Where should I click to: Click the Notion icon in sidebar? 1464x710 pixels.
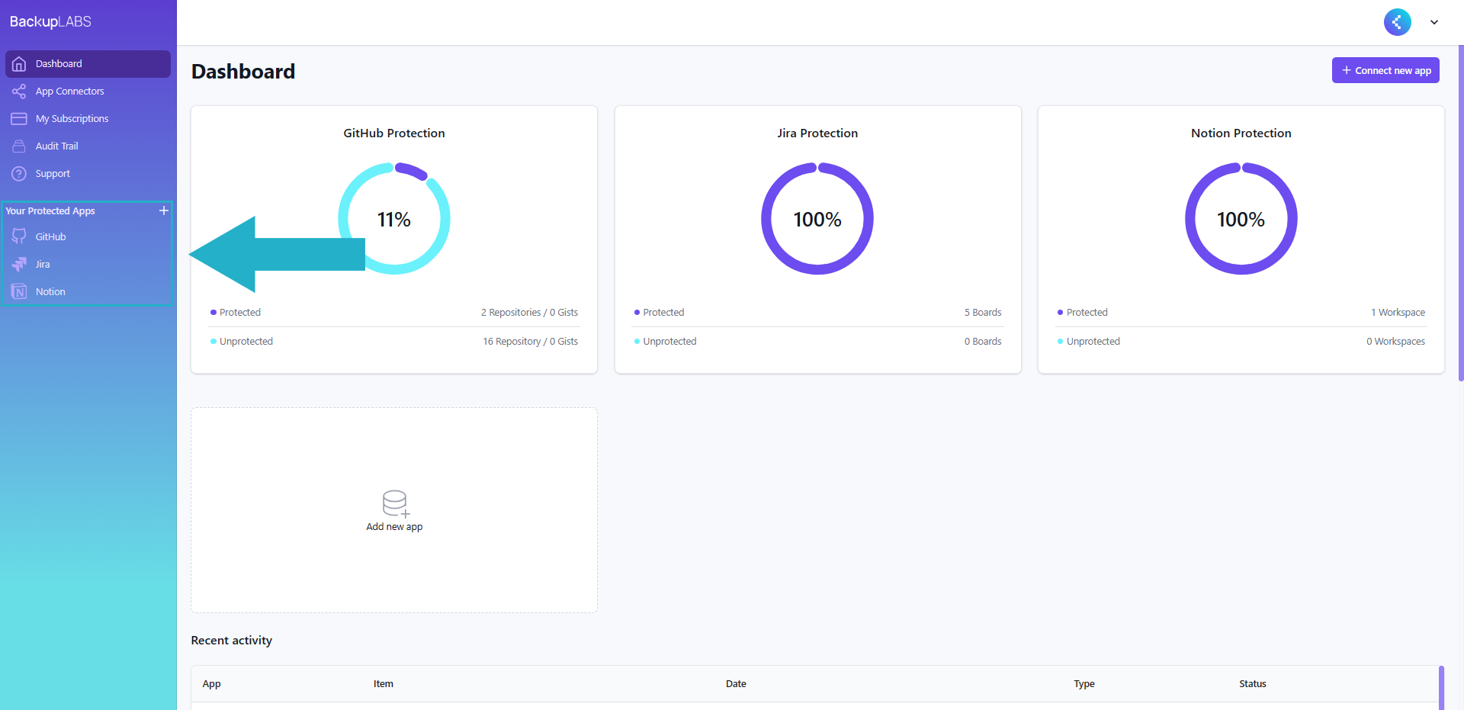click(x=19, y=292)
